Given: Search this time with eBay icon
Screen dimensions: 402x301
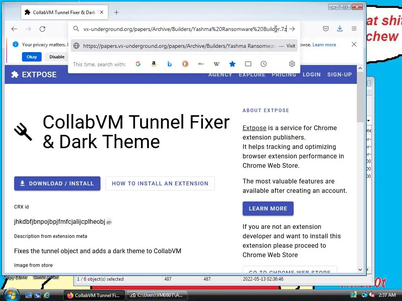Looking at the screenshot, I should 201,64.
